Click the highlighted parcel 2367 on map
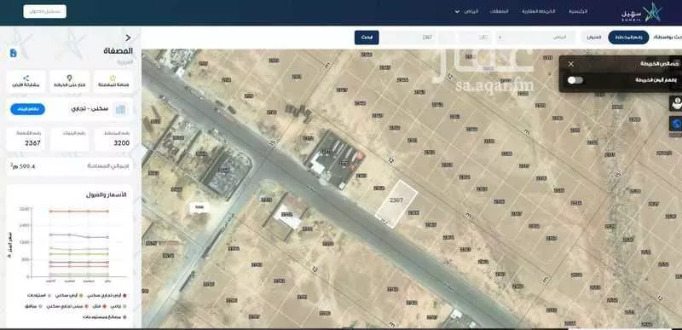 coord(396,204)
